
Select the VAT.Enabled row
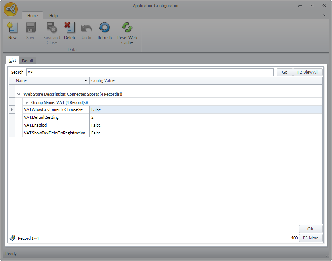(x=56, y=125)
